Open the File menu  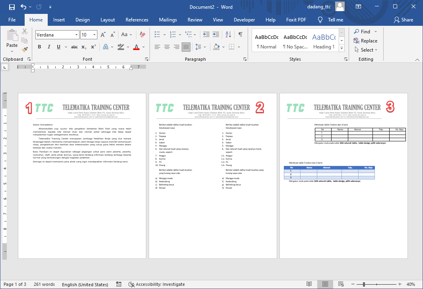[x=12, y=20]
